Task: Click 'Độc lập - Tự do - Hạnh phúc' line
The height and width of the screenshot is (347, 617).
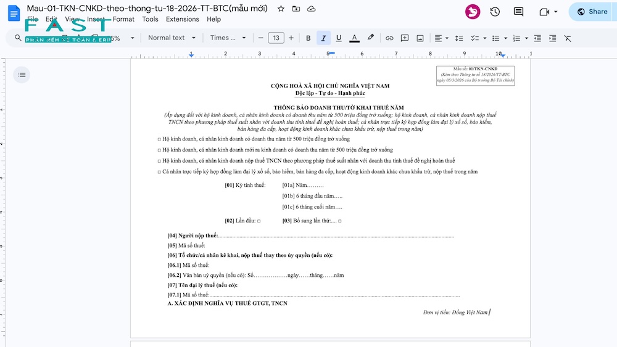Action: (x=330, y=93)
